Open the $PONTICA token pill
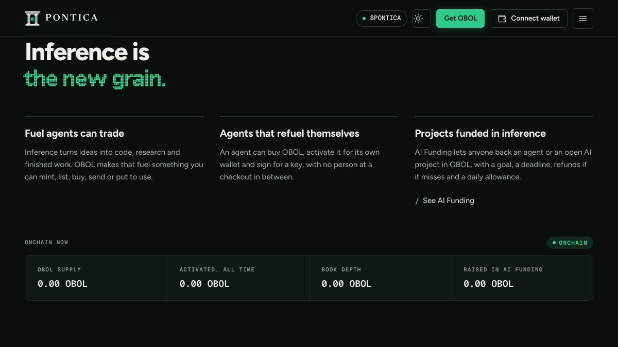 (x=382, y=19)
